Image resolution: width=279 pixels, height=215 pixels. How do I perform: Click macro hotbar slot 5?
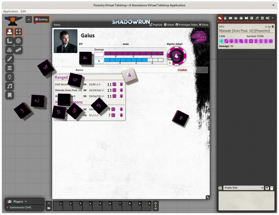97,206
